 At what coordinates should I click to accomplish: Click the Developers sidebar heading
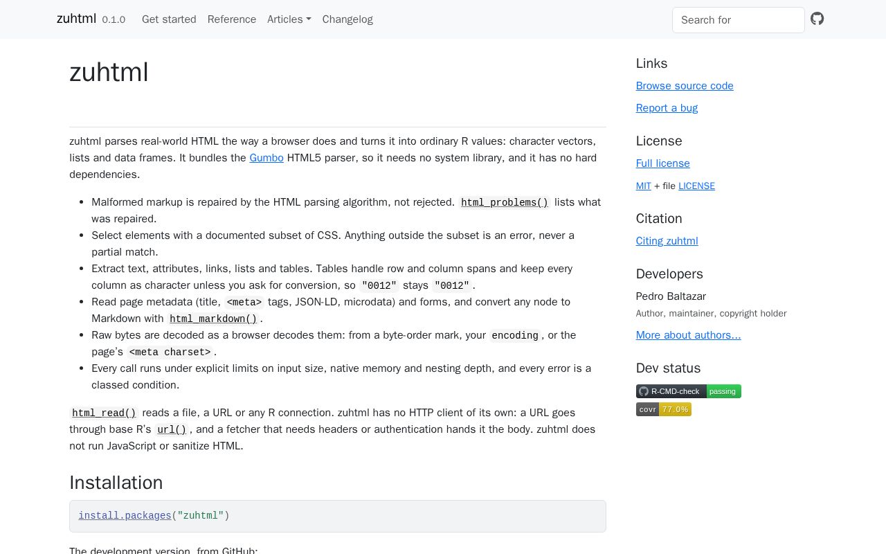tap(669, 274)
